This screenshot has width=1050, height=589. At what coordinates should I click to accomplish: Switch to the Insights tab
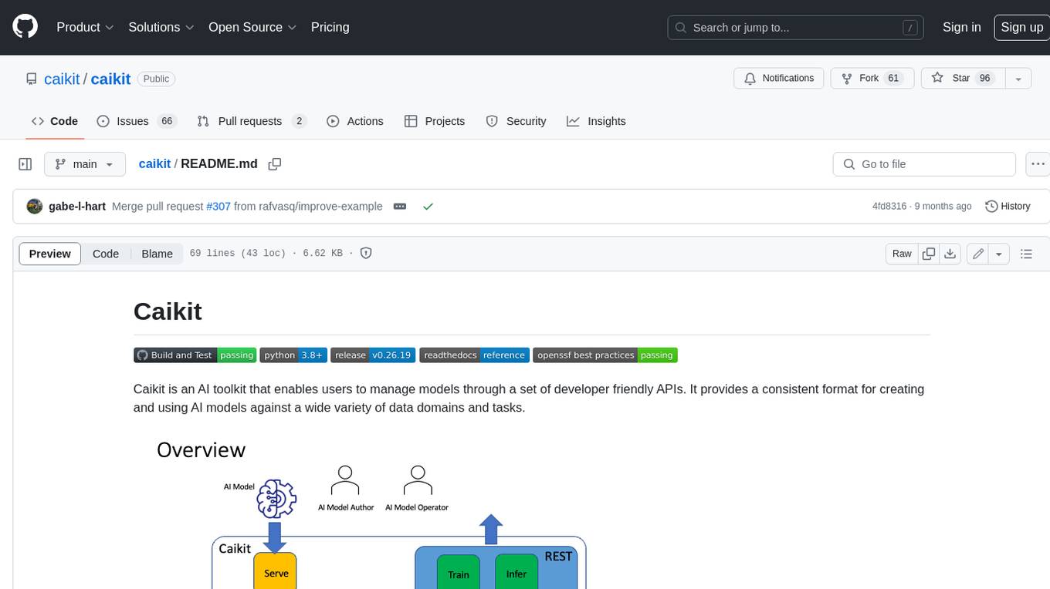[x=596, y=121]
